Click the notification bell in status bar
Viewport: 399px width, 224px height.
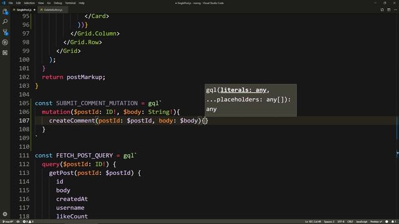(x=393, y=222)
